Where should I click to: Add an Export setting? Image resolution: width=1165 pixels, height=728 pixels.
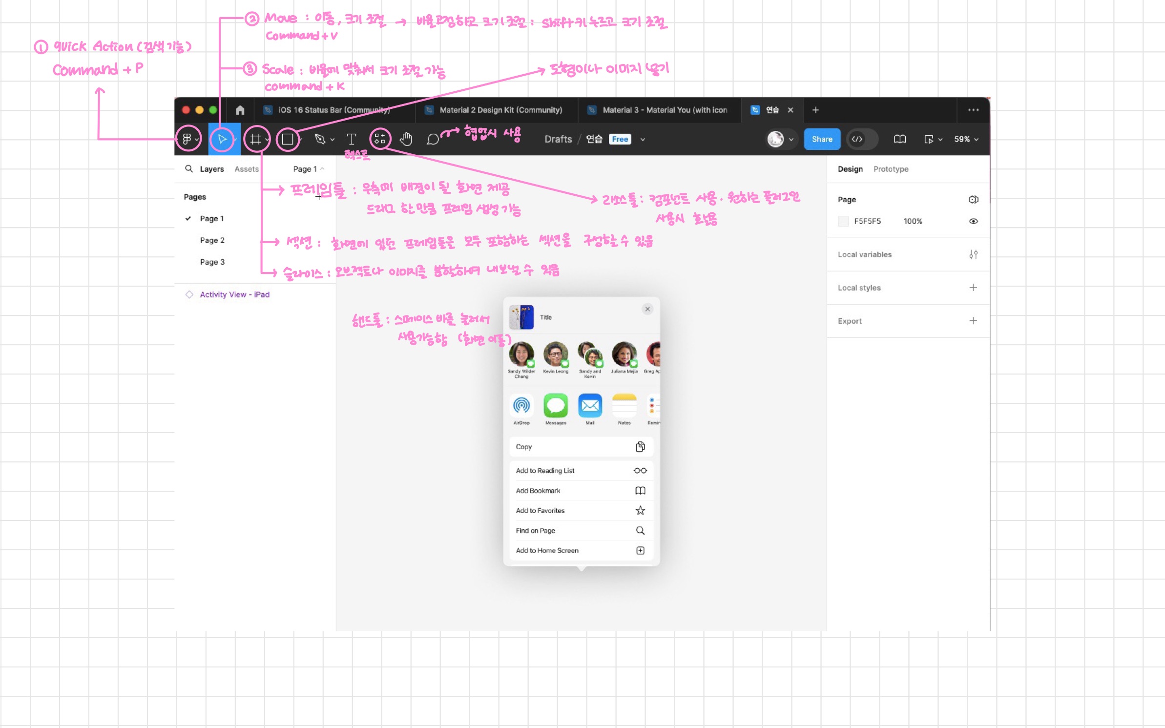coord(973,320)
